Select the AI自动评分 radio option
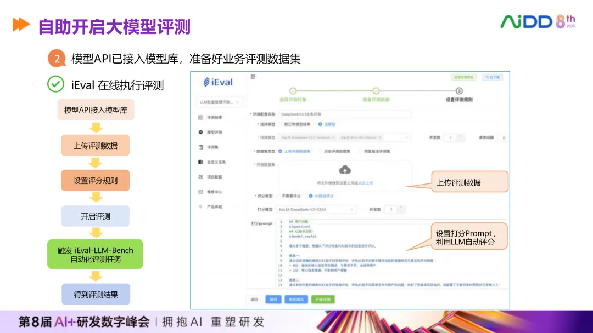 [321, 196]
